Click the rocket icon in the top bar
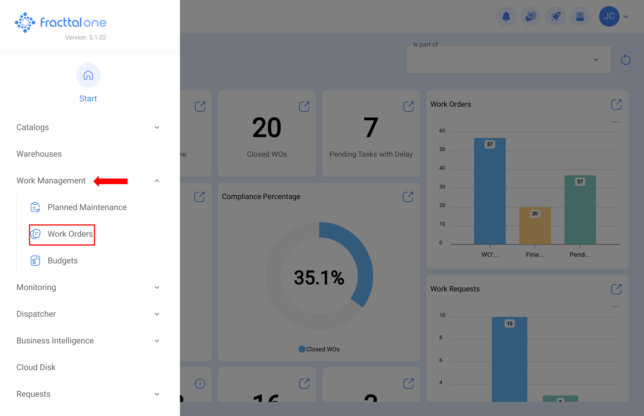The width and height of the screenshot is (644, 416). [x=555, y=16]
